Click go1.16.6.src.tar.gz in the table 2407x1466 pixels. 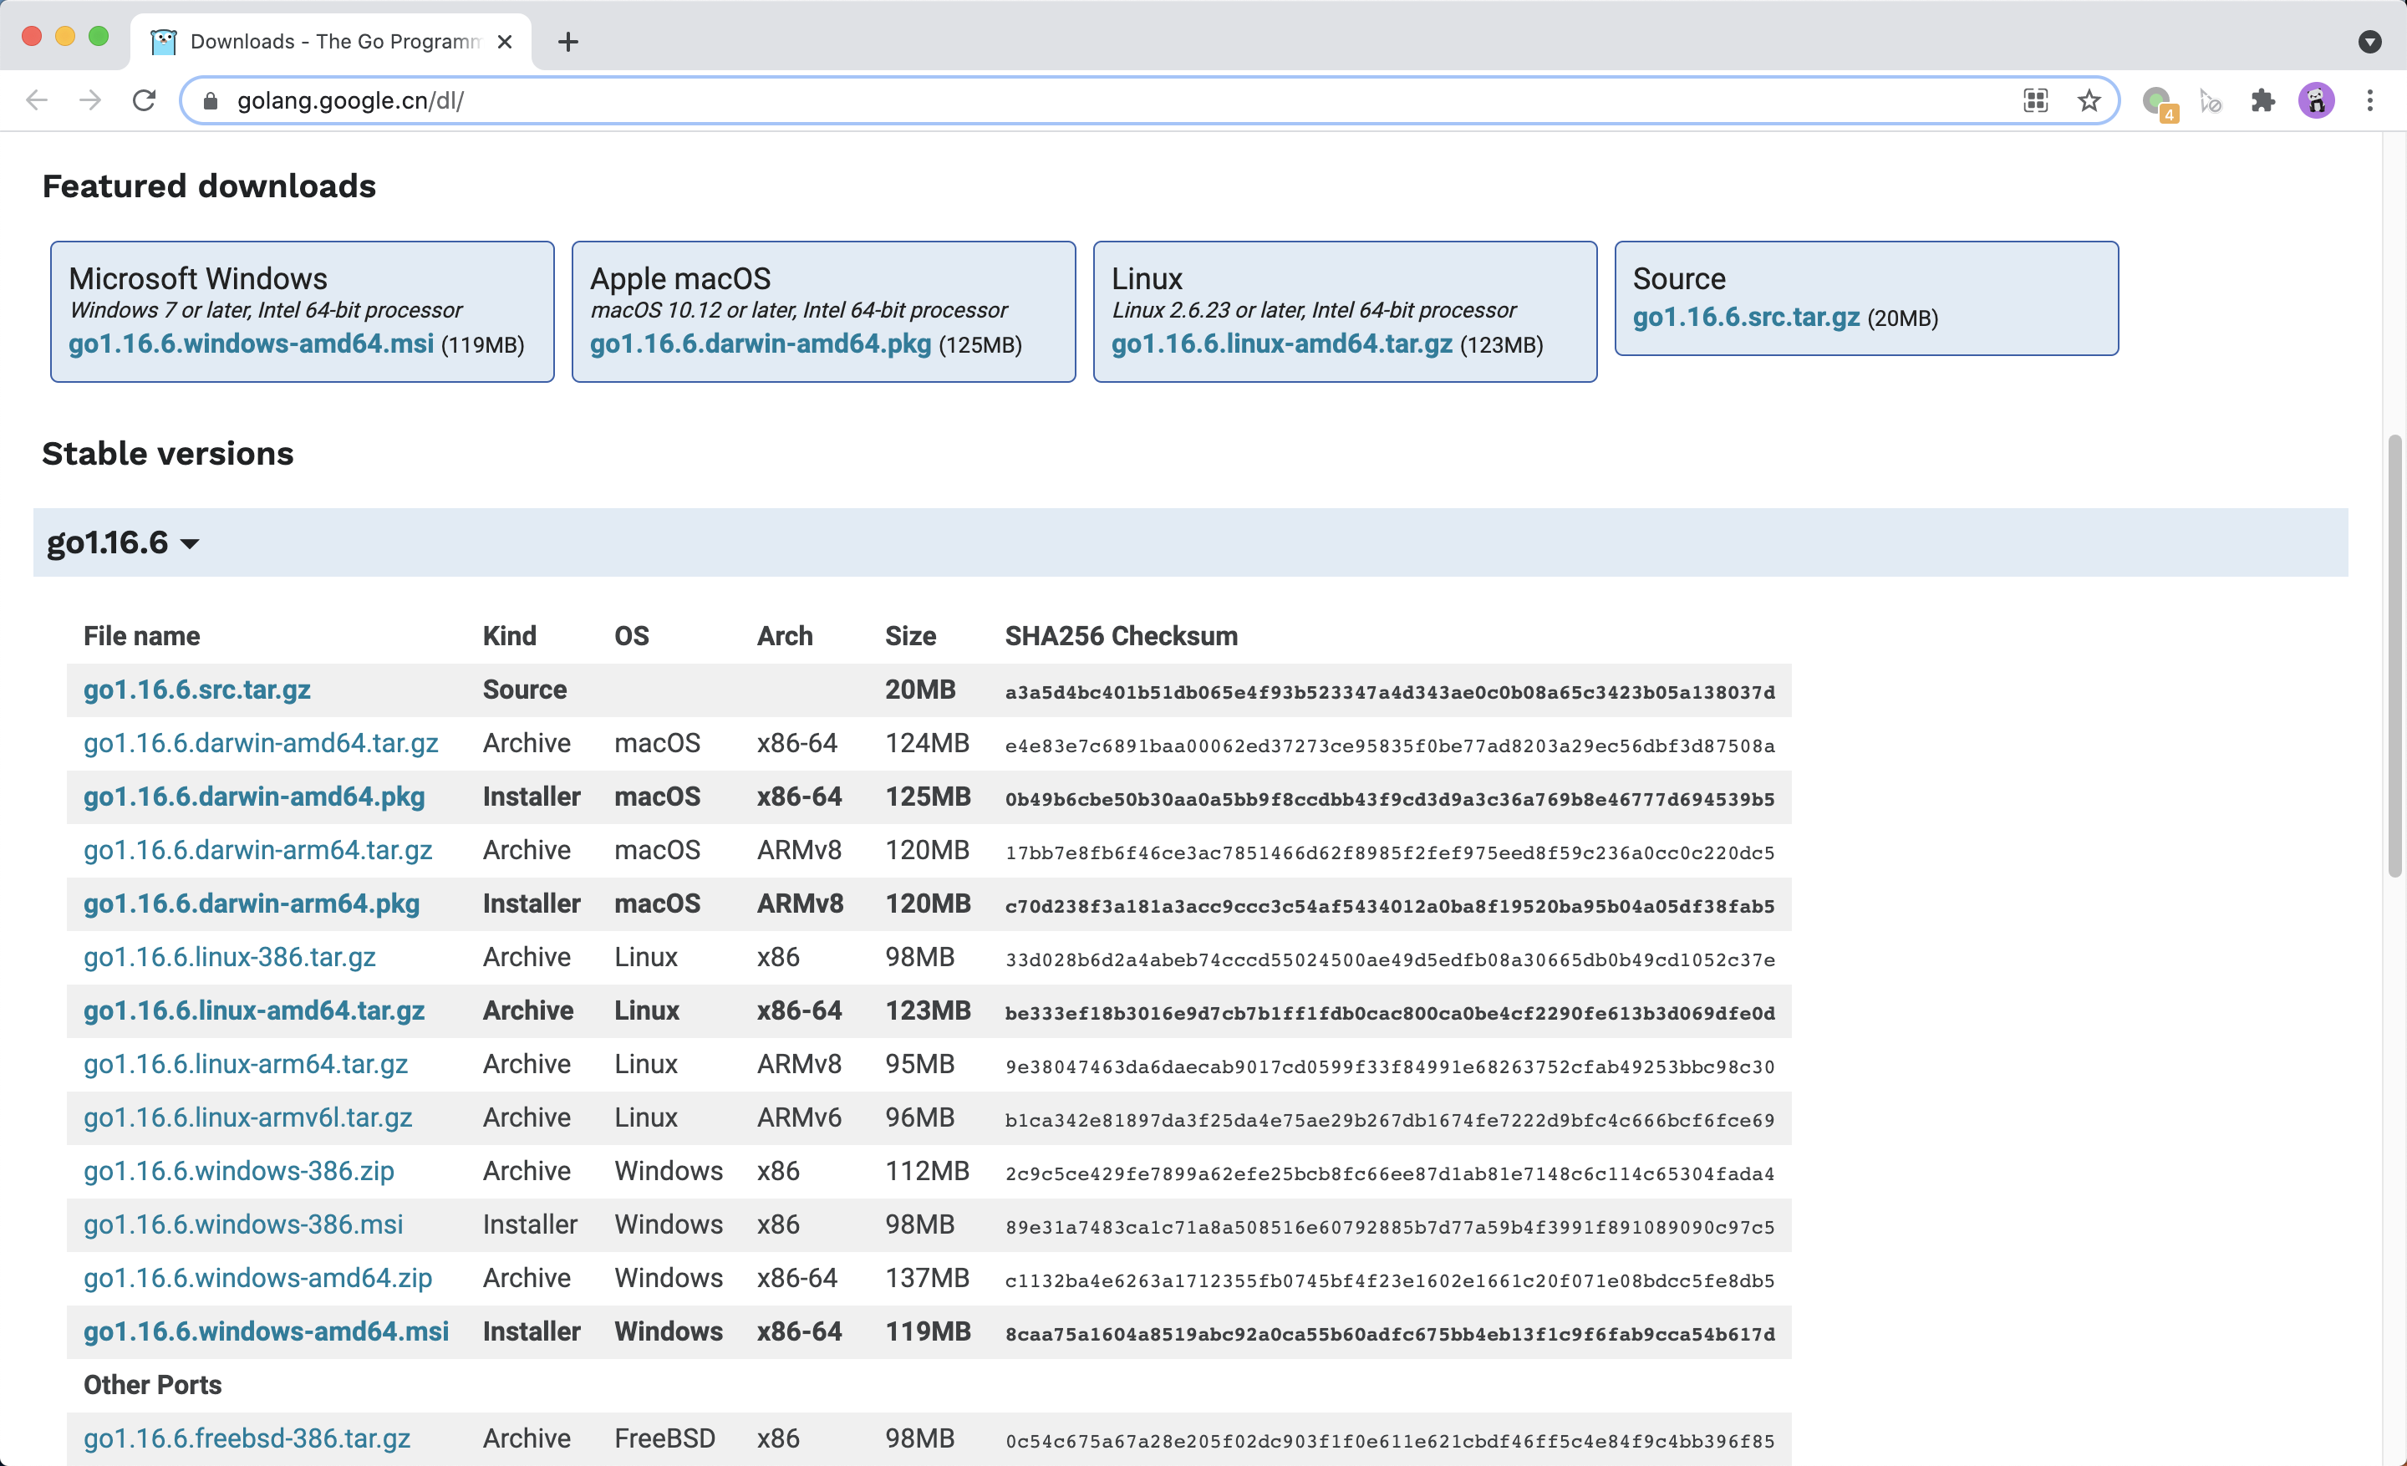[x=197, y=690]
